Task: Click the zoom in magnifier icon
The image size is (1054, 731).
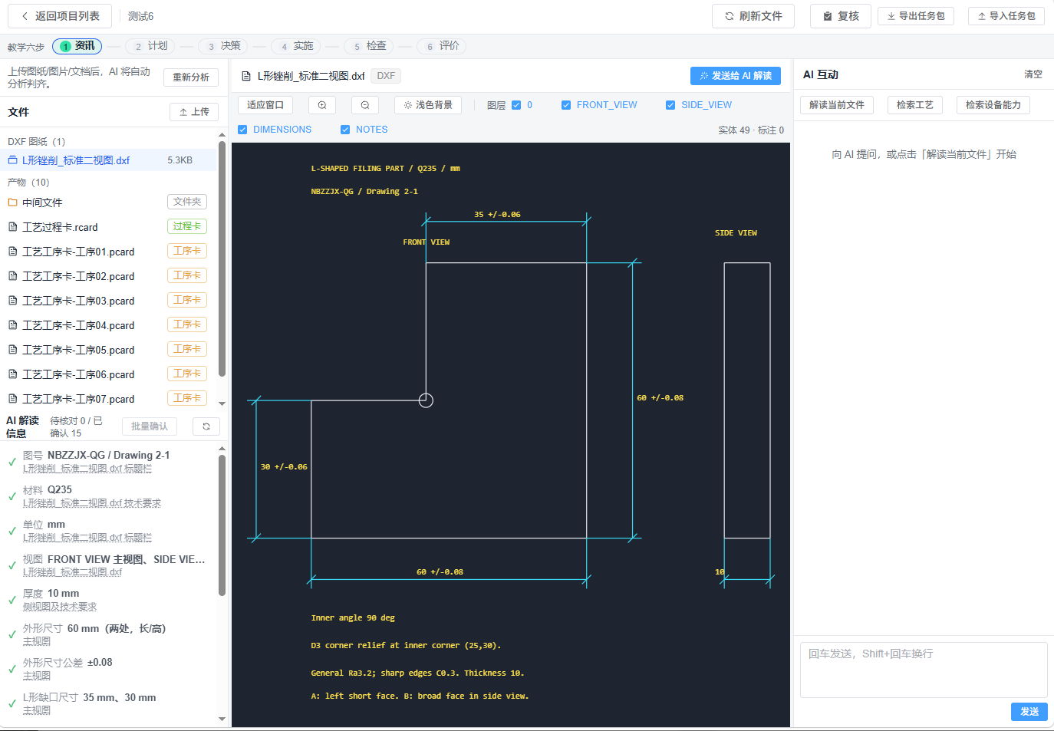Action: [x=322, y=105]
